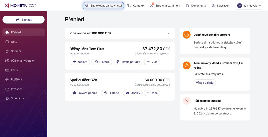This screenshot has height=137, width=268.
Task: Click the lock icon in Zablokovat bankovnictví
Action: (x=87, y=6)
